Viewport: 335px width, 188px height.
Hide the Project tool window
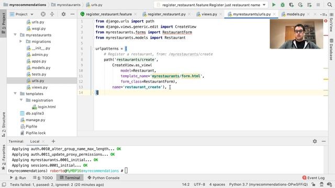point(72,14)
